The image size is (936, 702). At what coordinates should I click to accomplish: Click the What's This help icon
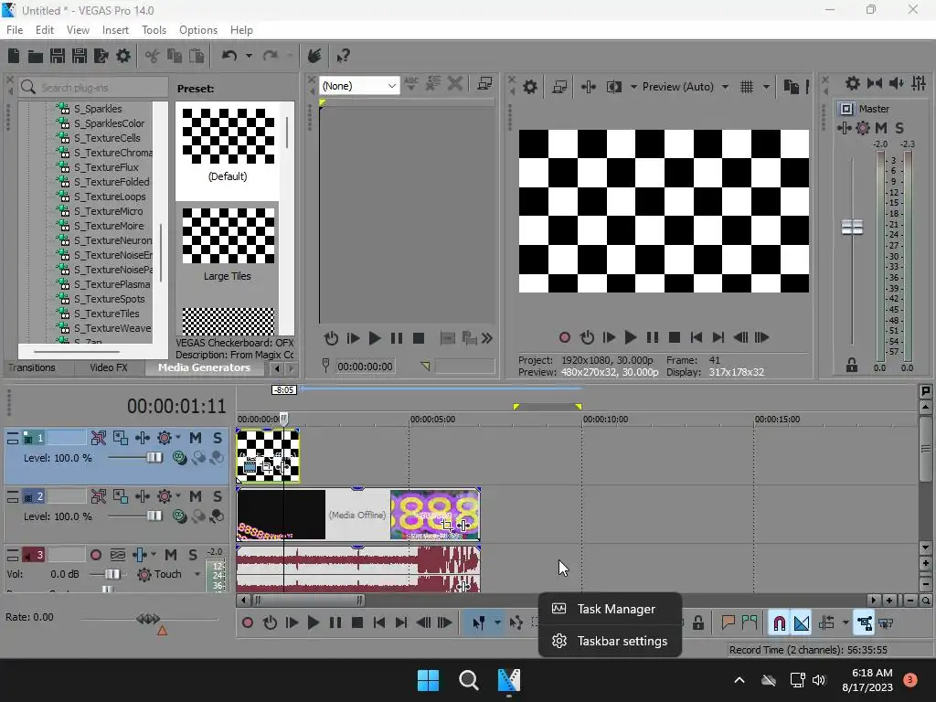(x=343, y=56)
